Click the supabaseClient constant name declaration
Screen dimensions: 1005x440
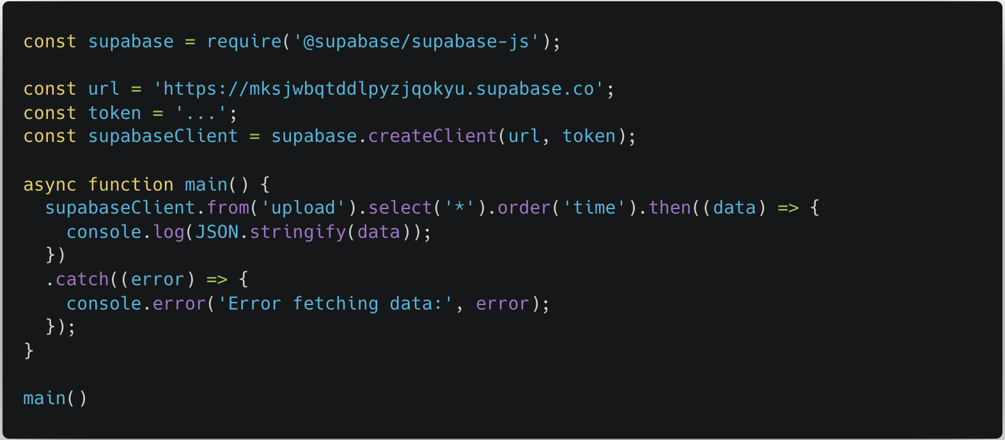click(163, 136)
